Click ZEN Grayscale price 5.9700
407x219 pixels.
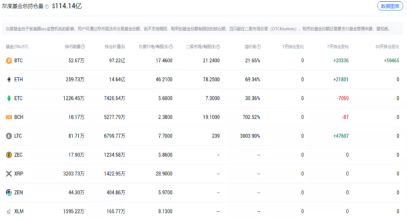click(x=165, y=192)
